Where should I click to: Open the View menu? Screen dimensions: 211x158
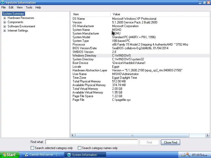tap(20, 7)
